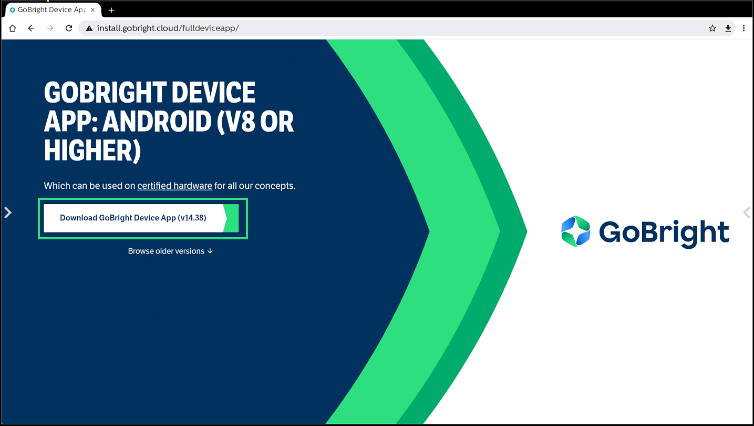
Task: Go back to the previous page
Action: (x=32, y=28)
